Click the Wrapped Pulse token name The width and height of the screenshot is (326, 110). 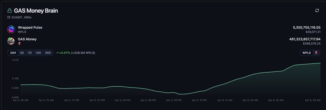30,28
